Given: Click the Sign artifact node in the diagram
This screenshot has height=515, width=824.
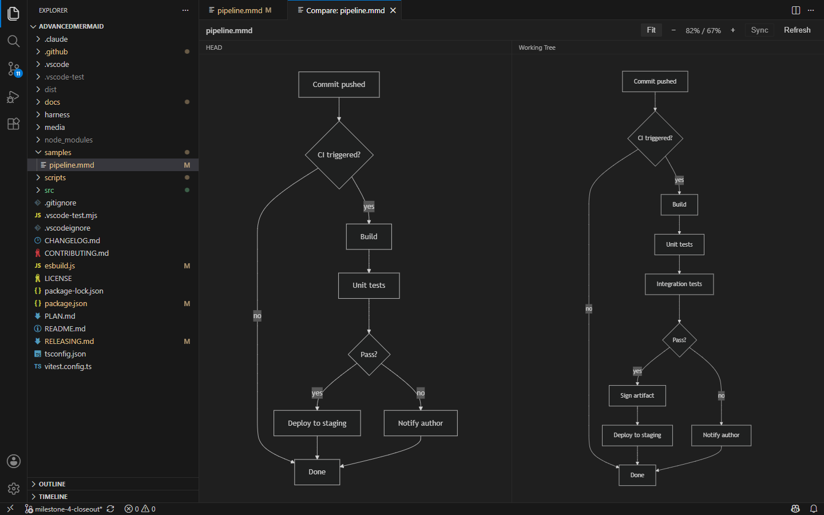Looking at the screenshot, I should point(637,395).
